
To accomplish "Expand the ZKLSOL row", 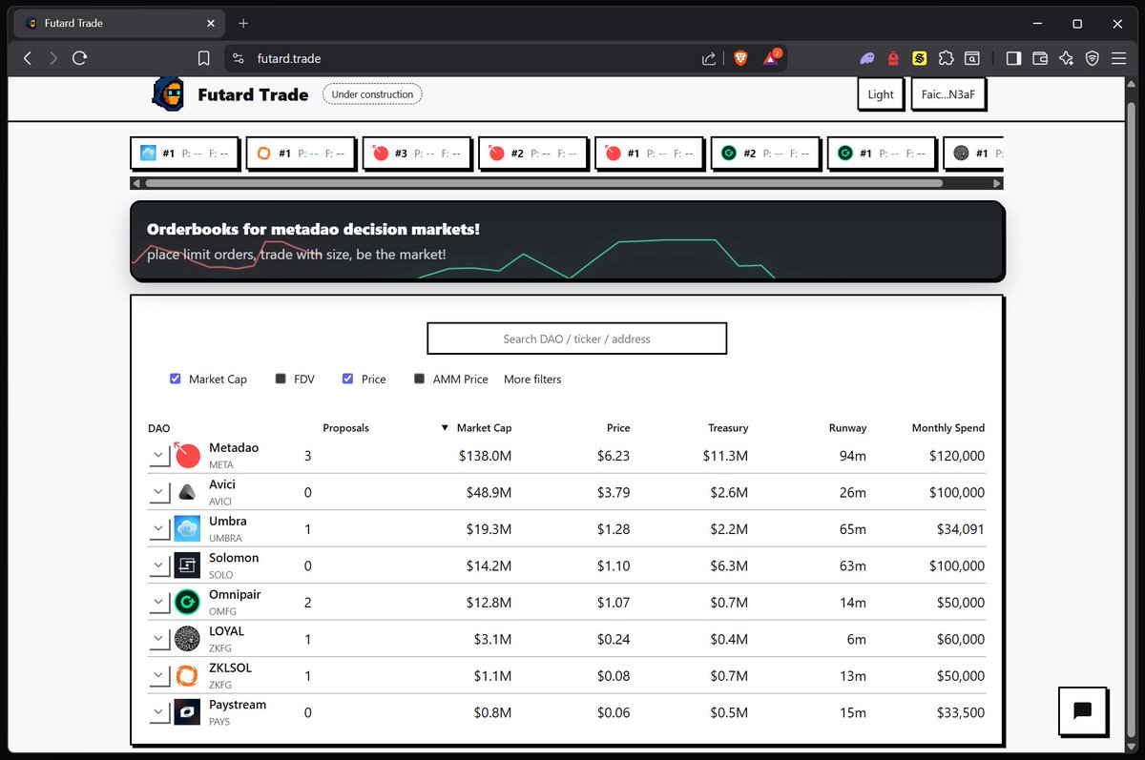I will point(159,676).
